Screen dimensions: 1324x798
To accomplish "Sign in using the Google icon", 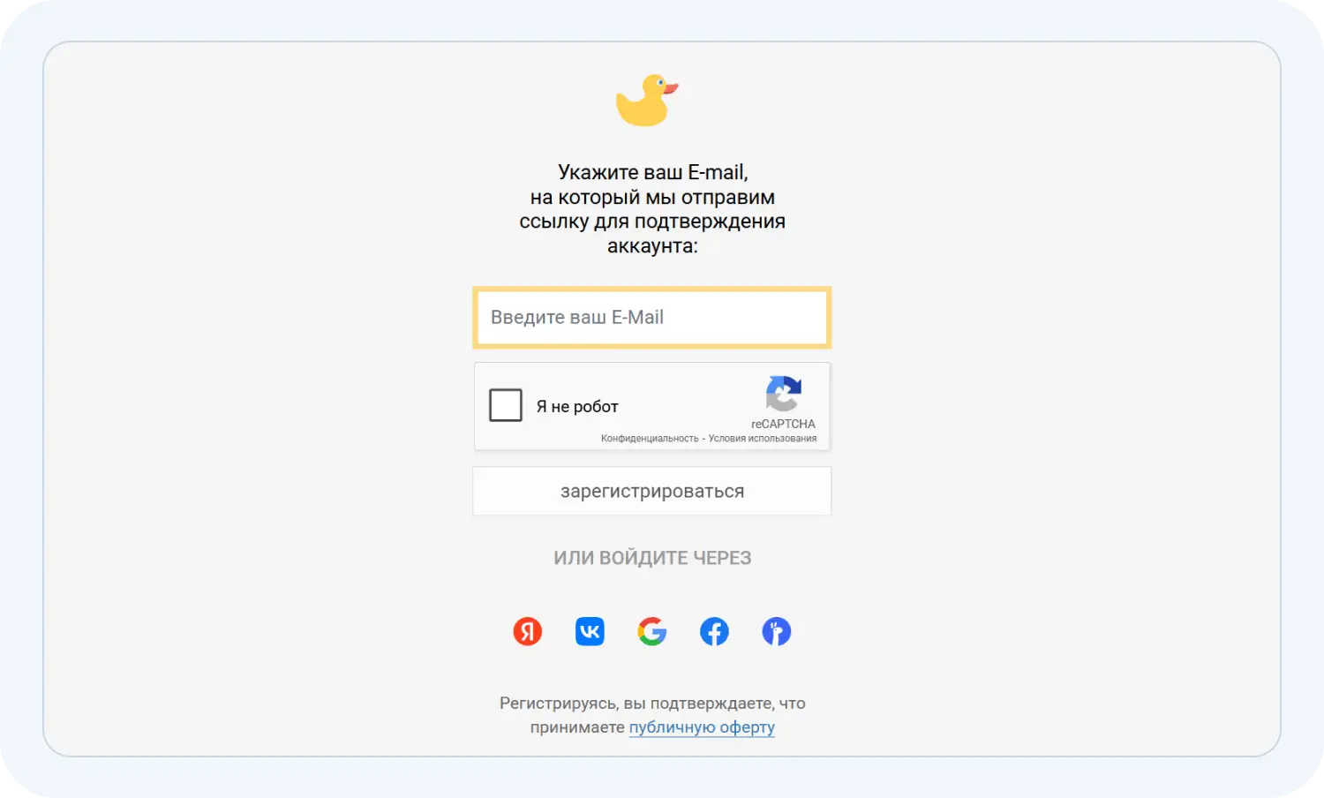I will tap(652, 631).
